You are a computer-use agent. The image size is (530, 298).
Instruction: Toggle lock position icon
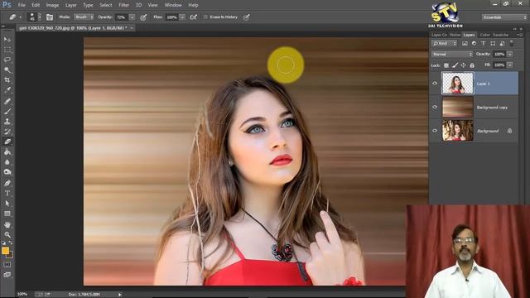[464, 65]
